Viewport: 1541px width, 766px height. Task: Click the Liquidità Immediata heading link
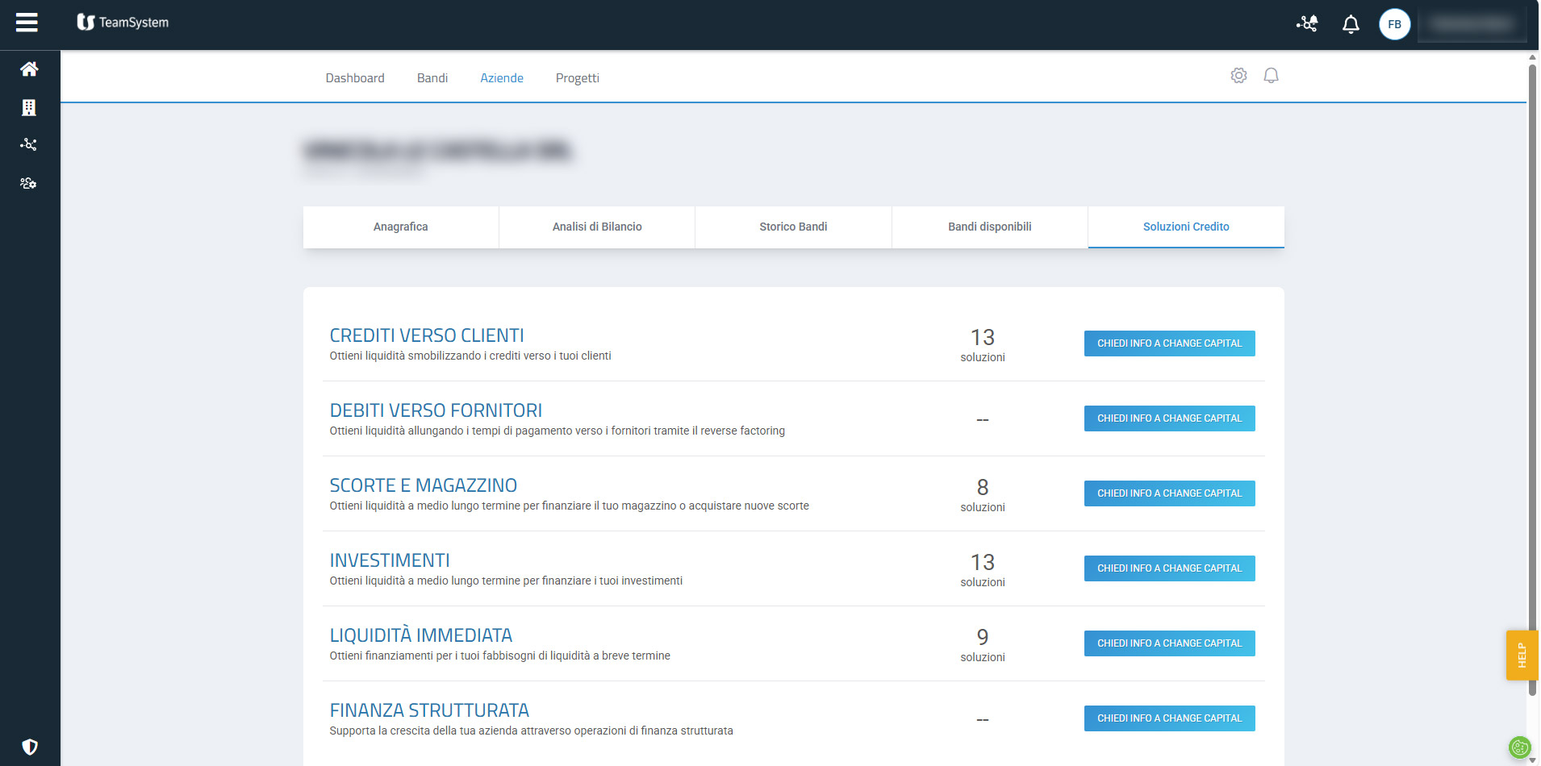420,635
